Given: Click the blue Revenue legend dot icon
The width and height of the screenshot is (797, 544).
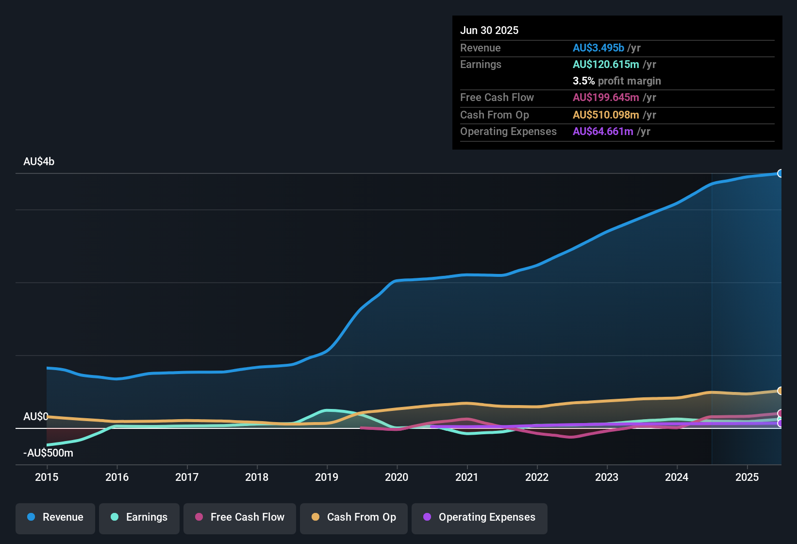Looking at the screenshot, I should point(31,517).
